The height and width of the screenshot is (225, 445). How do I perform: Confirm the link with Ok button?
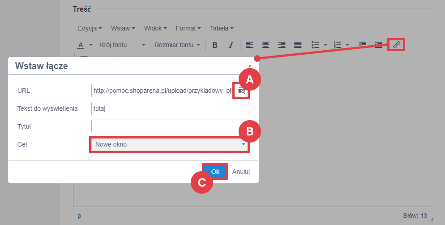tap(215, 172)
